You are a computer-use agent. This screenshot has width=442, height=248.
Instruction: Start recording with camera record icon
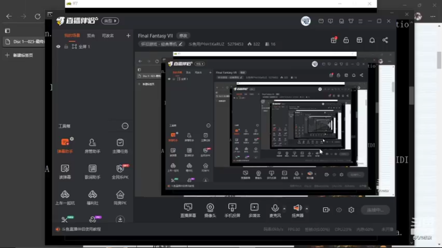326,210
